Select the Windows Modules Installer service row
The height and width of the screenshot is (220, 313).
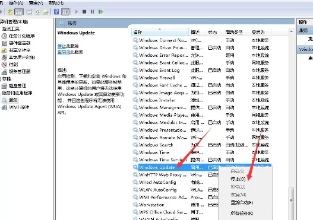pos(201,122)
